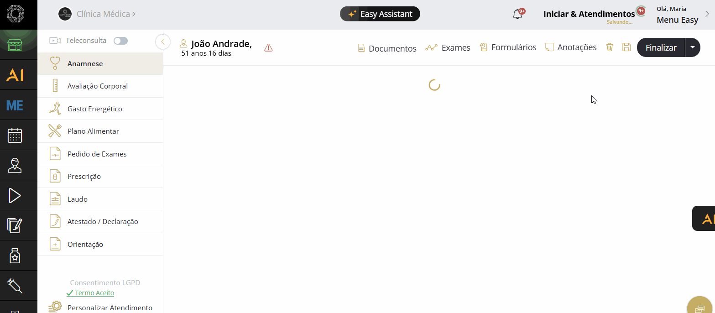The width and height of the screenshot is (715, 313).
Task: Click the trash delete icon
Action: pyautogui.click(x=610, y=47)
